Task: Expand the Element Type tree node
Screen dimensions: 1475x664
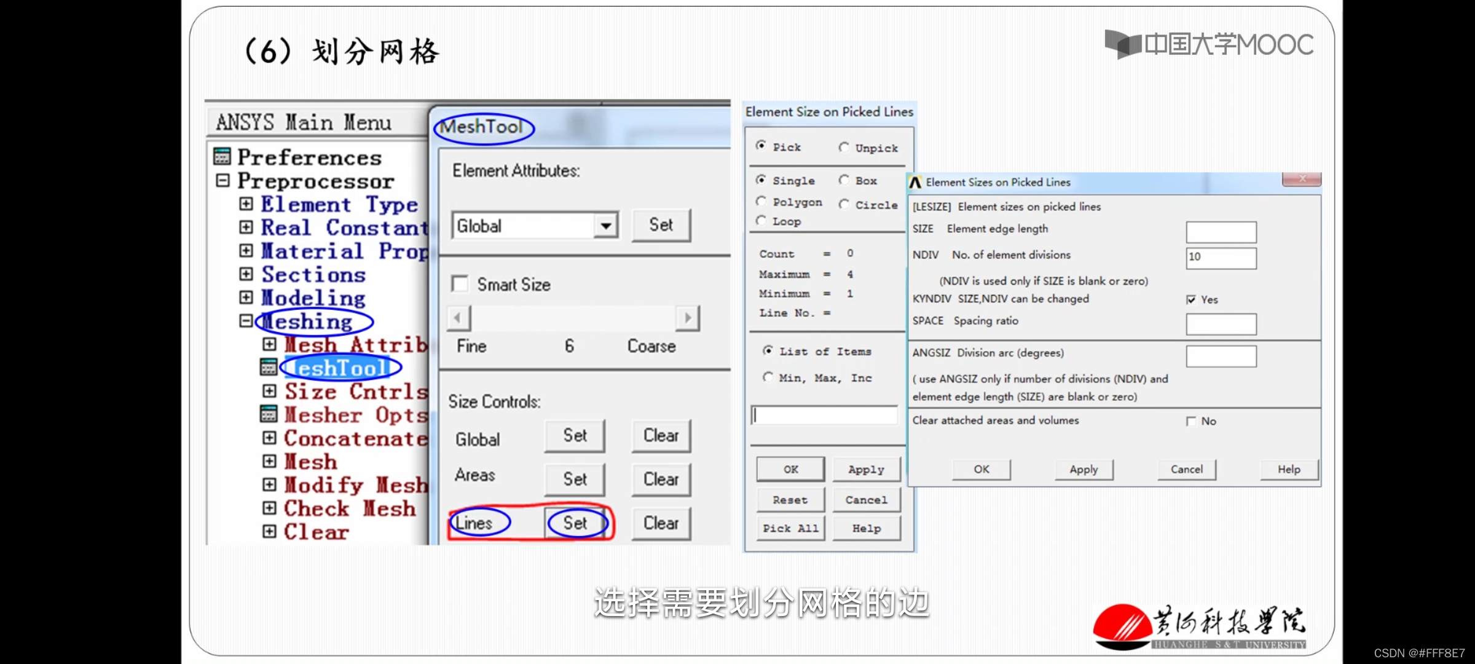Action: [246, 204]
